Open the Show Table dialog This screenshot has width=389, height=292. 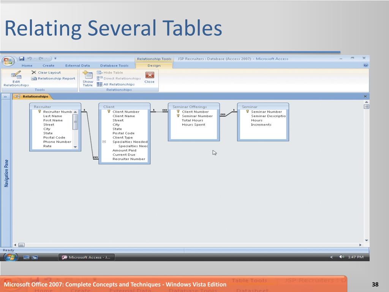click(88, 79)
